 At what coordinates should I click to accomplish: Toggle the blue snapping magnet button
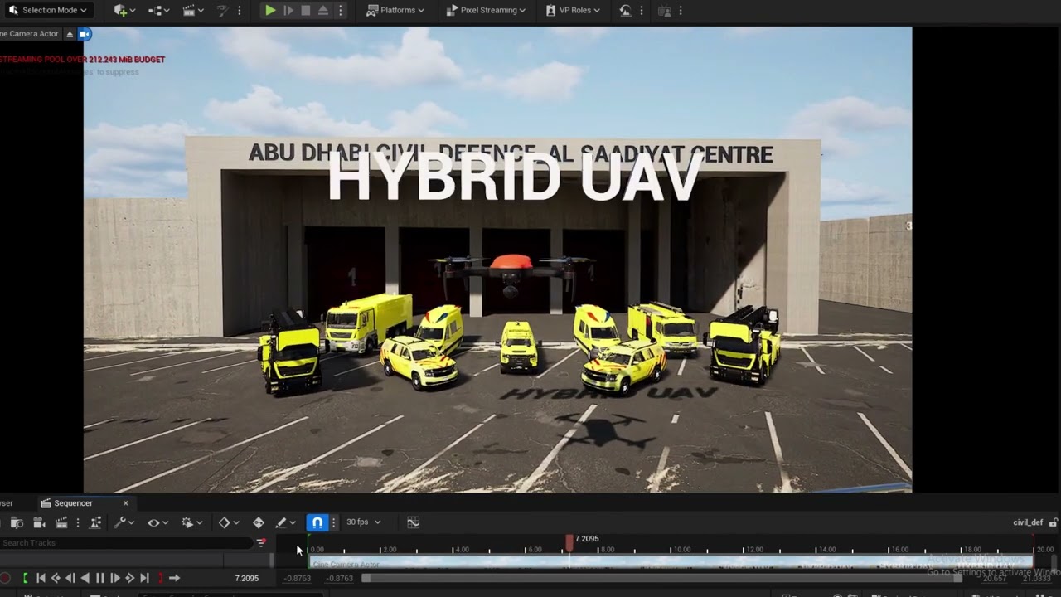click(x=317, y=522)
